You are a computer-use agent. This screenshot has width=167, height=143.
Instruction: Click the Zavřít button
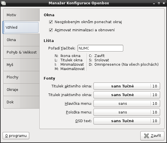coord(152,136)
